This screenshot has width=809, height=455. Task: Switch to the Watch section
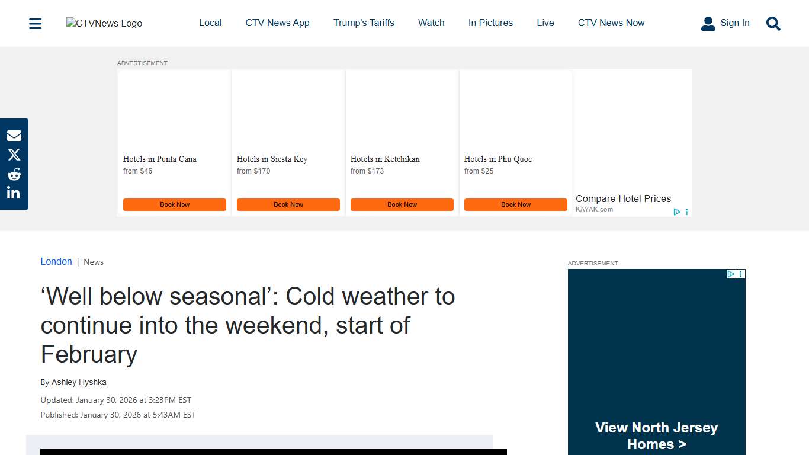pos(431,23)
